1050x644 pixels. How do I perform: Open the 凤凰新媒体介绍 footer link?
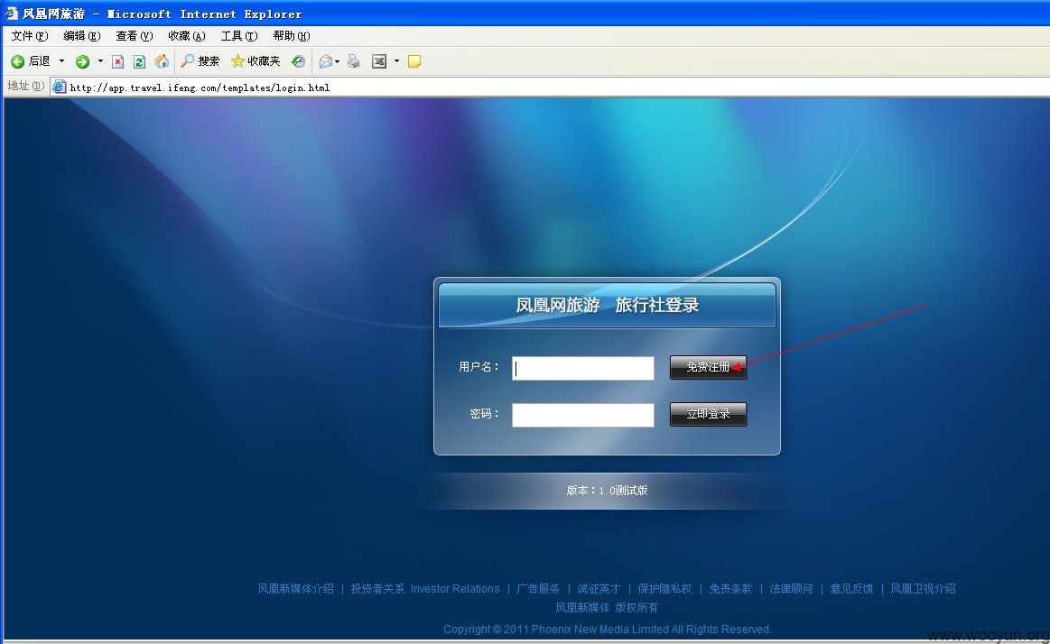[295, 588]
